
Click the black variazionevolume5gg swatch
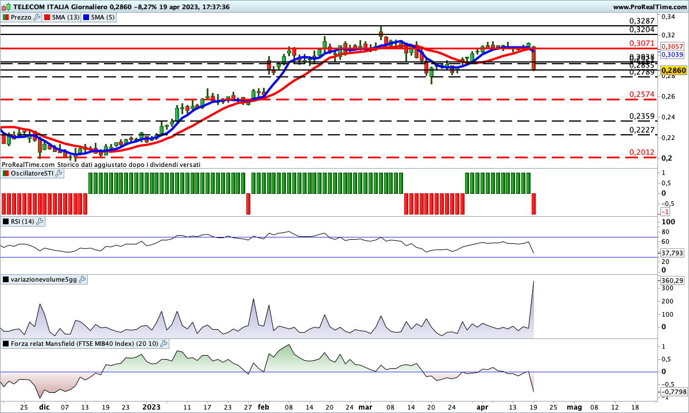pos(6,279)
